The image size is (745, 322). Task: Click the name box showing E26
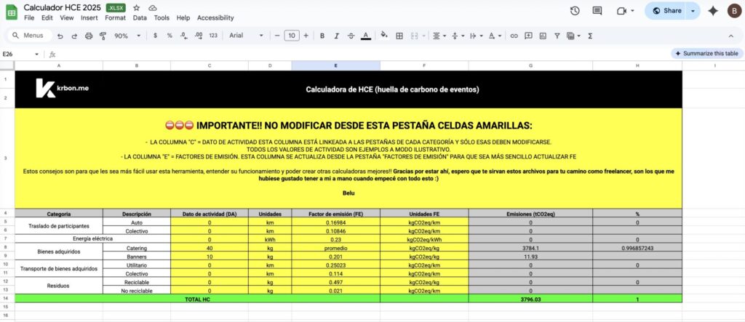tap(21, 54)
